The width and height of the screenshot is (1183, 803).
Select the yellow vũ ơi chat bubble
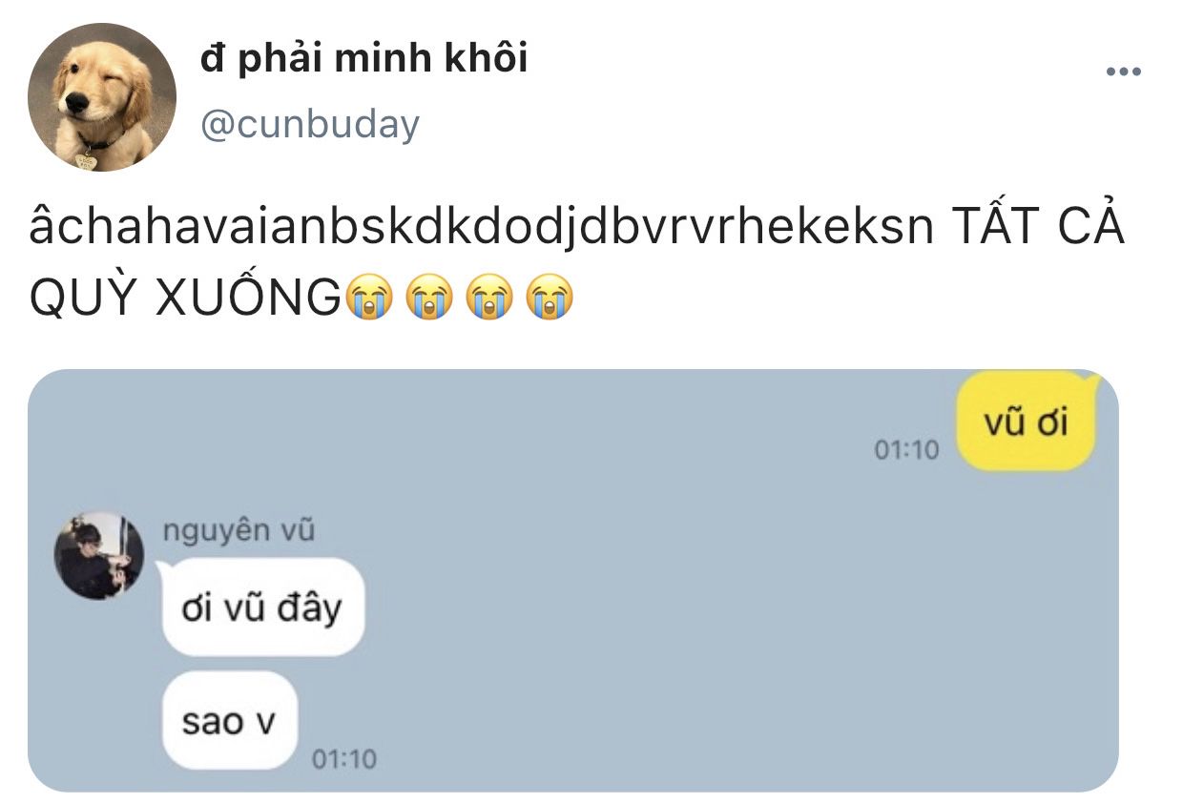tap(1027, 422)
